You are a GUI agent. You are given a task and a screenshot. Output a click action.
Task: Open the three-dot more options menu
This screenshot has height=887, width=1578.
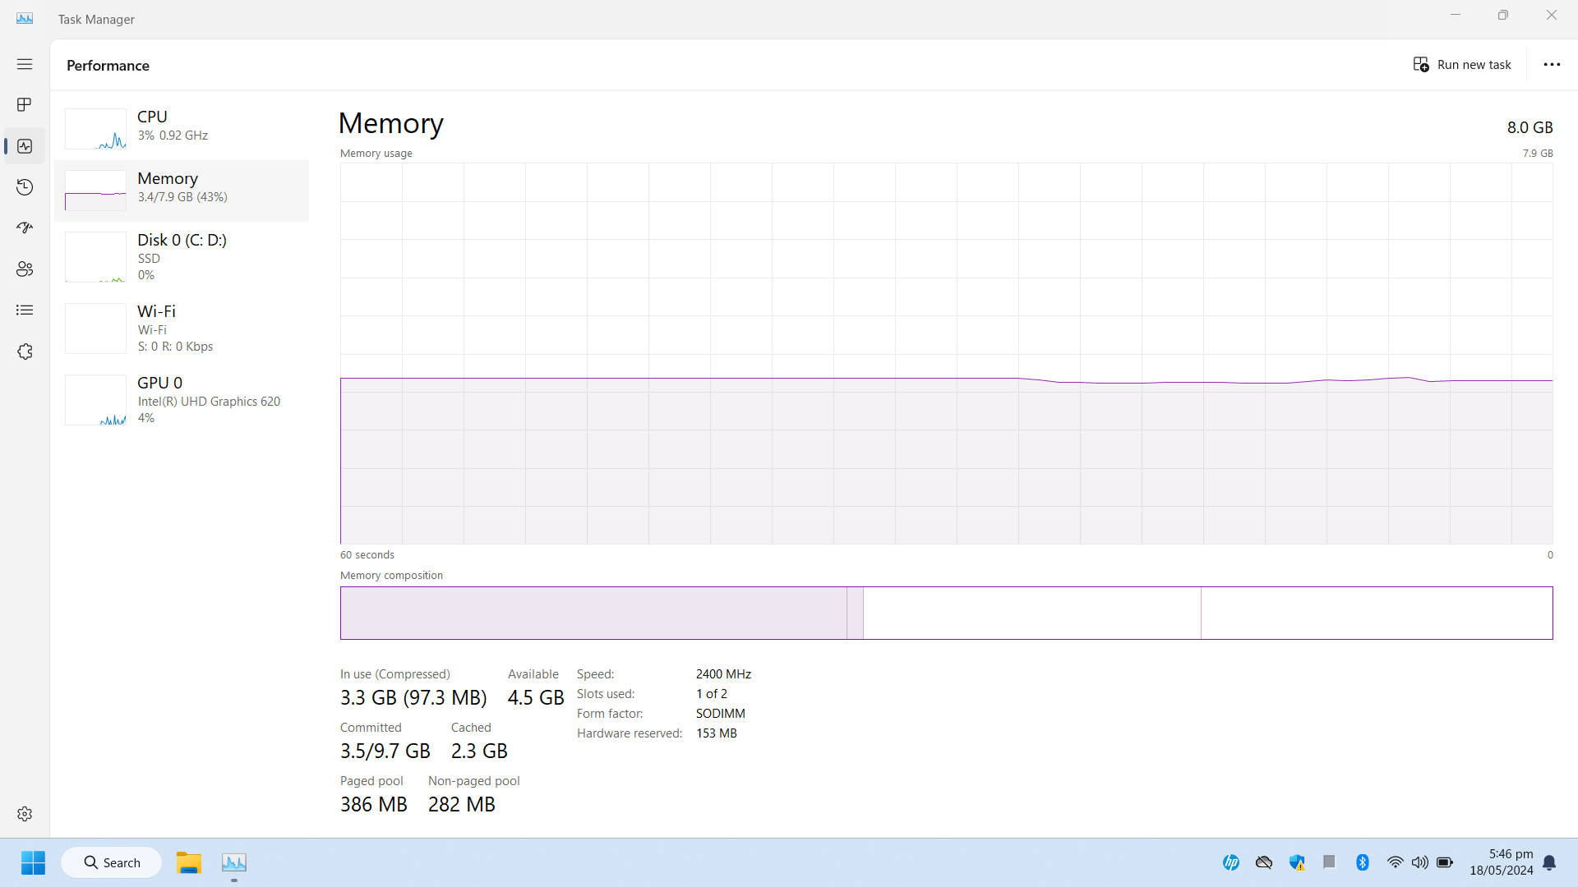pyautogui.click(x=1552, y=65)
